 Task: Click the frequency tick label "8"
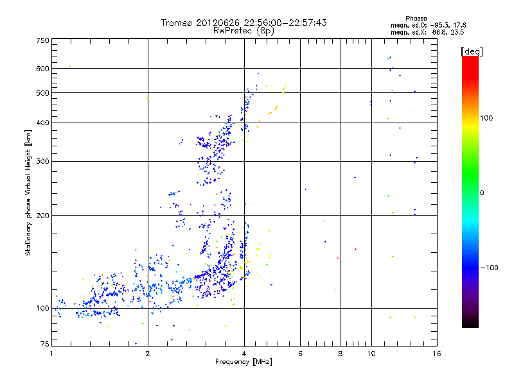click(x=341, y=354)
